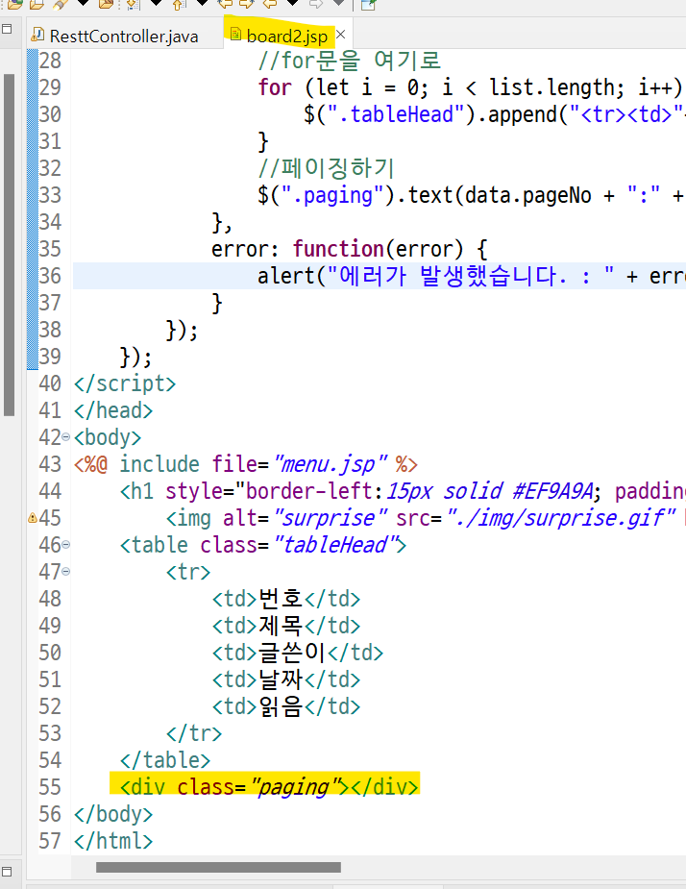
Task: Click the Previous Annotation toolbar icon
Action: click(179, 5)
